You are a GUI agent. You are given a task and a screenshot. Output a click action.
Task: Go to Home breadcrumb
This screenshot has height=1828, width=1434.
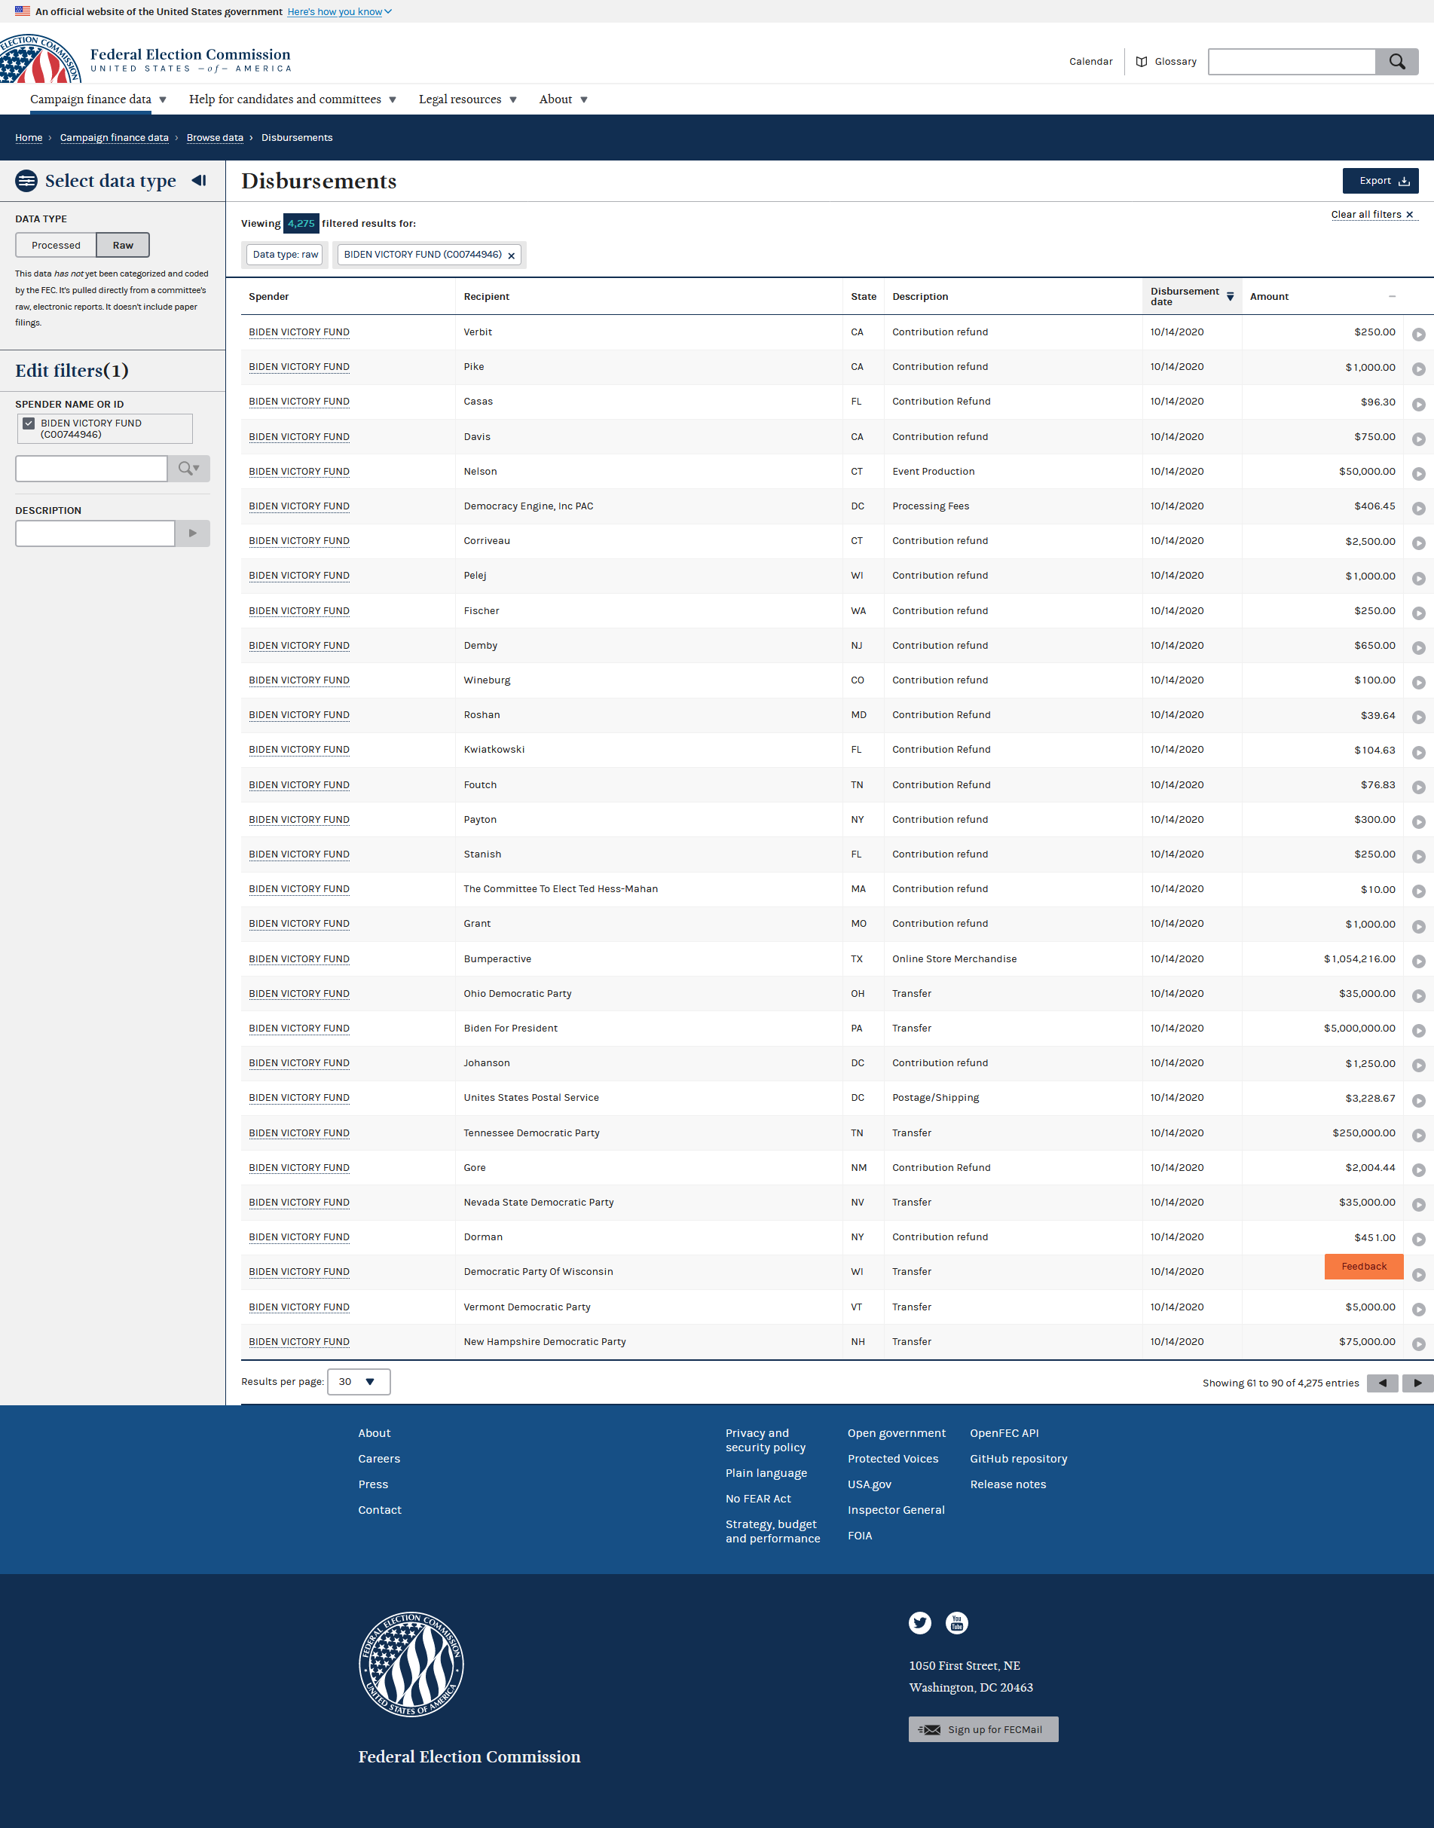pos(29,138)
